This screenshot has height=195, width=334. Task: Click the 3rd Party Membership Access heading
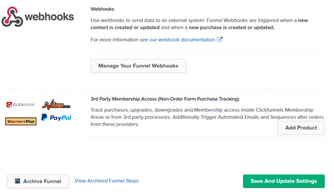[165, 99]
